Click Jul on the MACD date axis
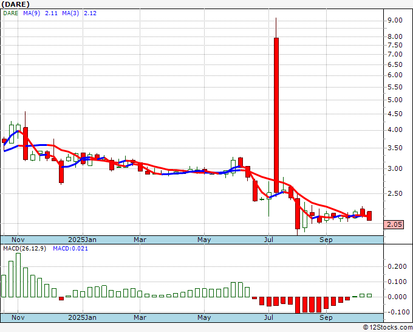 268,317
